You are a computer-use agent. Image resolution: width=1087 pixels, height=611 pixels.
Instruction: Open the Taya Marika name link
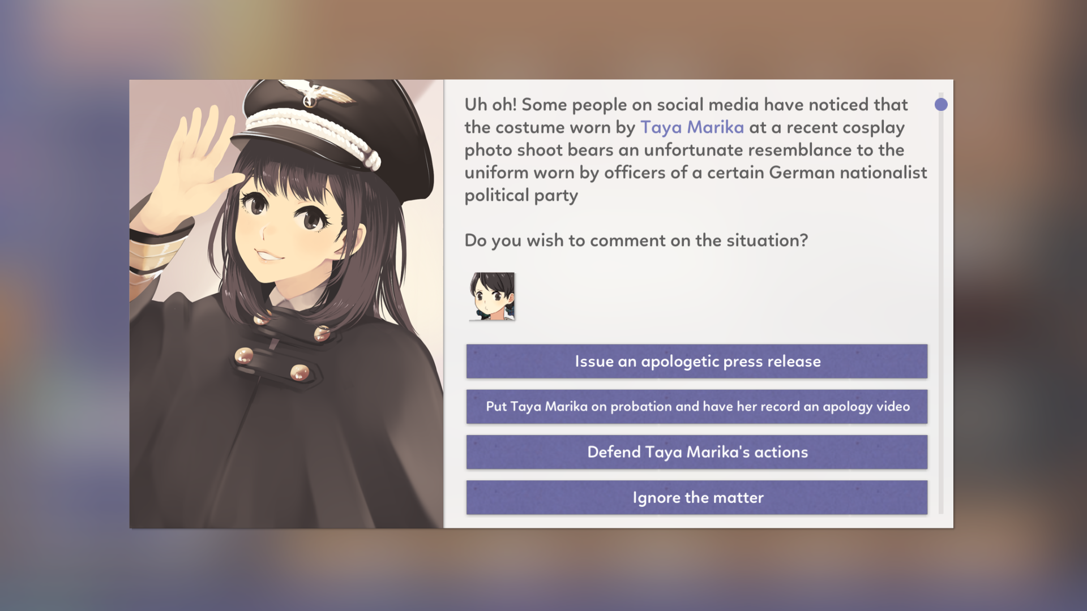[692, 127]
